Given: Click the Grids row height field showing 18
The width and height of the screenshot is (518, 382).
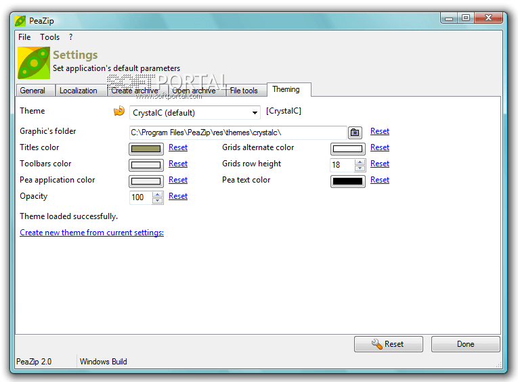Looking at the screenshot, I should point(342,165).
